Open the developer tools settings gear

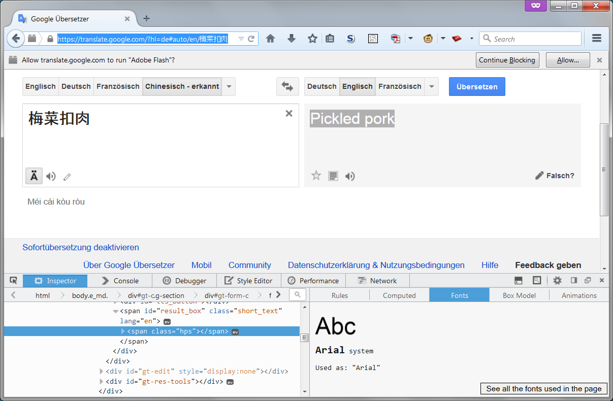(557, 281)
